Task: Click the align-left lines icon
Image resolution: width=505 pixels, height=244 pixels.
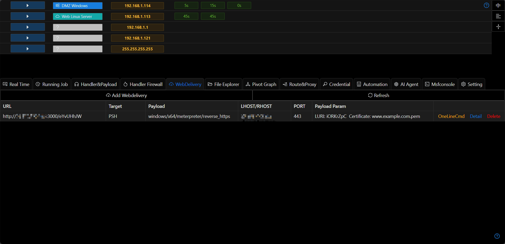Action: (x=498, y=16)
